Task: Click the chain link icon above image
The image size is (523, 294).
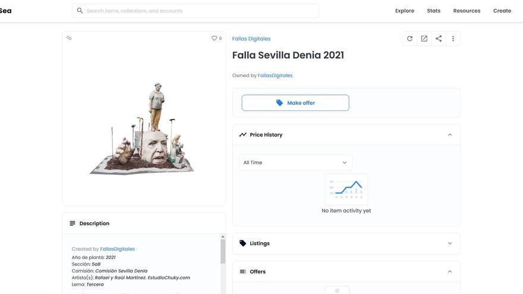Action: tap(69, 38)
